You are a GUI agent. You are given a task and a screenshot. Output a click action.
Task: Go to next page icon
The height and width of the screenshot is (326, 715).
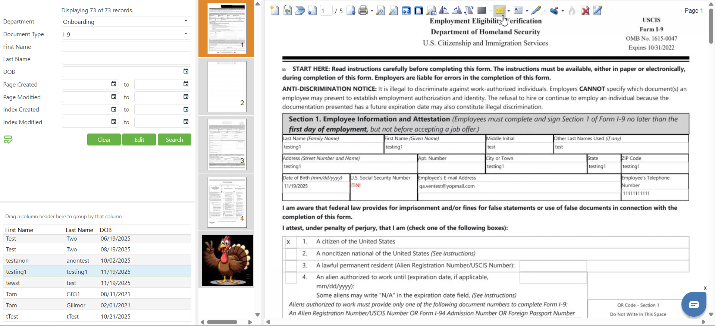pos(351,10)
